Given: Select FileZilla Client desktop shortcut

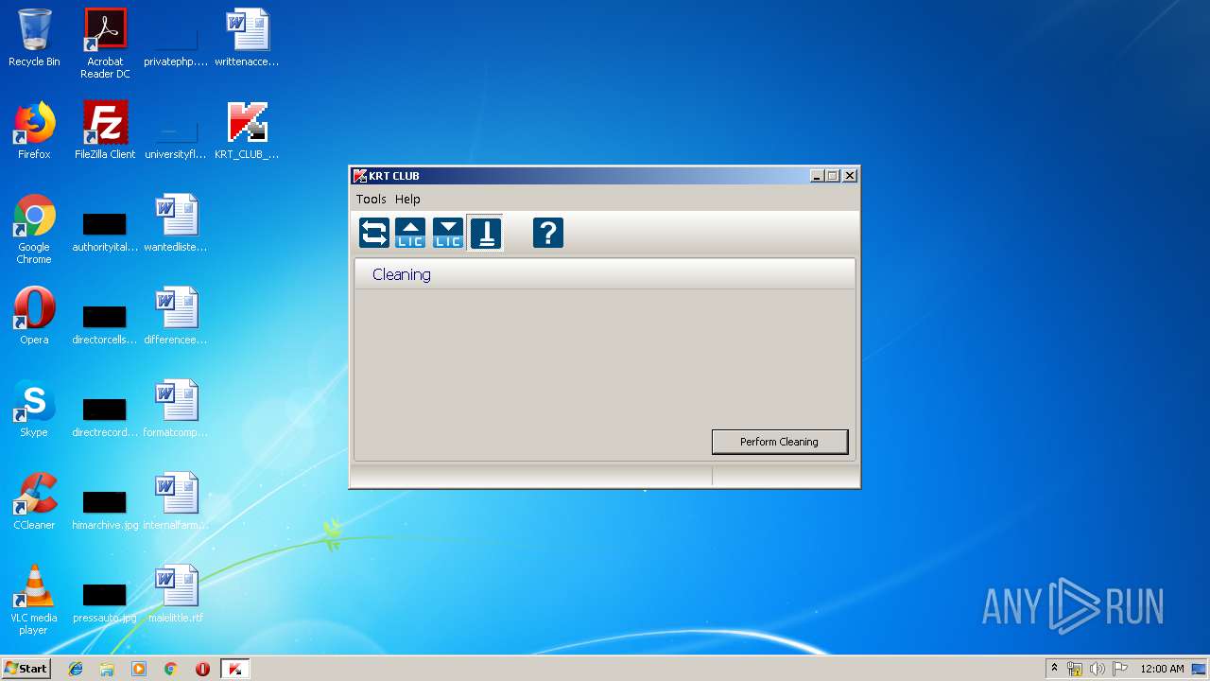Looking at the screenshot, I should point(105,131).
